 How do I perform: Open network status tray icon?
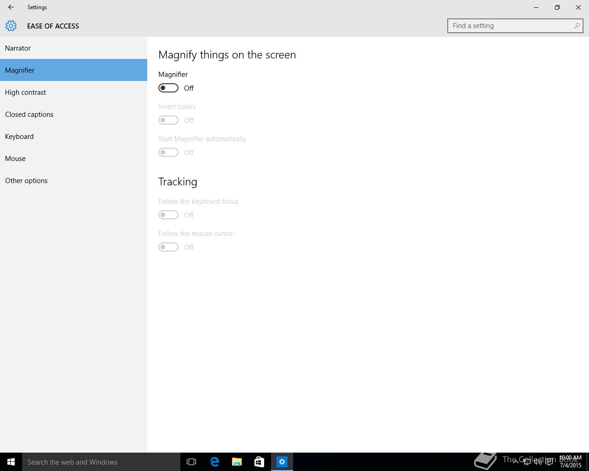pyautogui.click(x=526, y=462)
